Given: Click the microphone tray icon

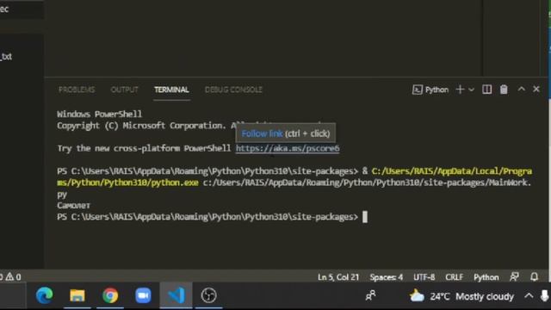Looking at the screenshot, I should click(x=545, y=296).
